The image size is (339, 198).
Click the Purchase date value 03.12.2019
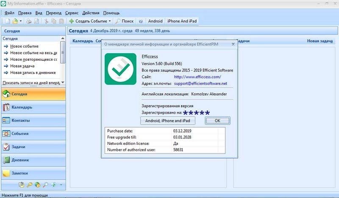[x=182, y=131]
